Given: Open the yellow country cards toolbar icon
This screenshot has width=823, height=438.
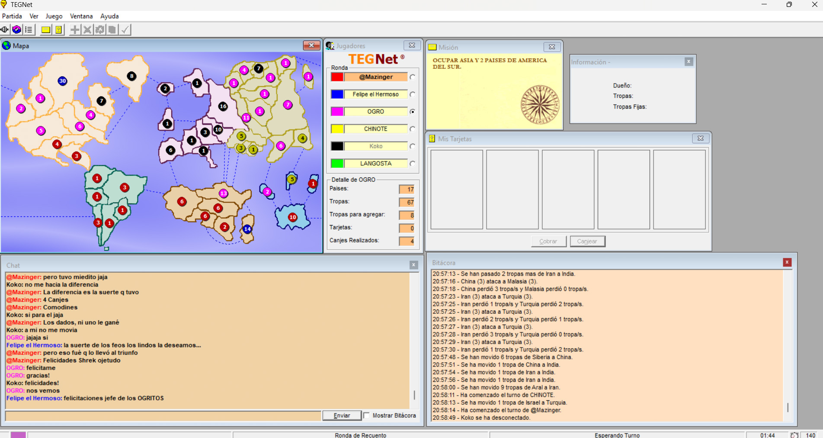Looking at the screenshot, I should point(58,29).
